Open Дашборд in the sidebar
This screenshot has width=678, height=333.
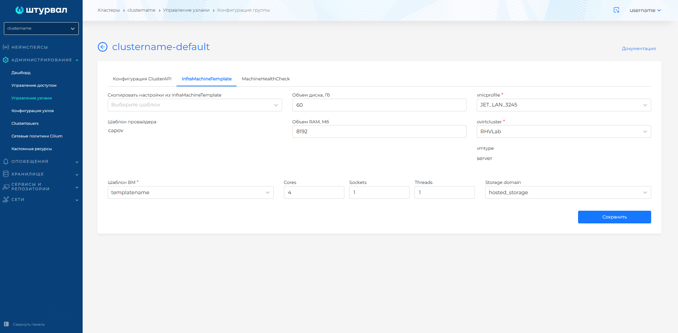(21, 73)
